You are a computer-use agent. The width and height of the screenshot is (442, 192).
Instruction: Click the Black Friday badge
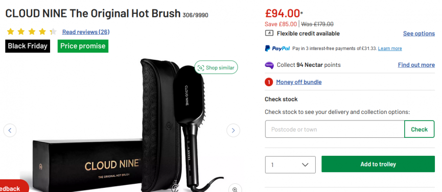click(28, 46)
